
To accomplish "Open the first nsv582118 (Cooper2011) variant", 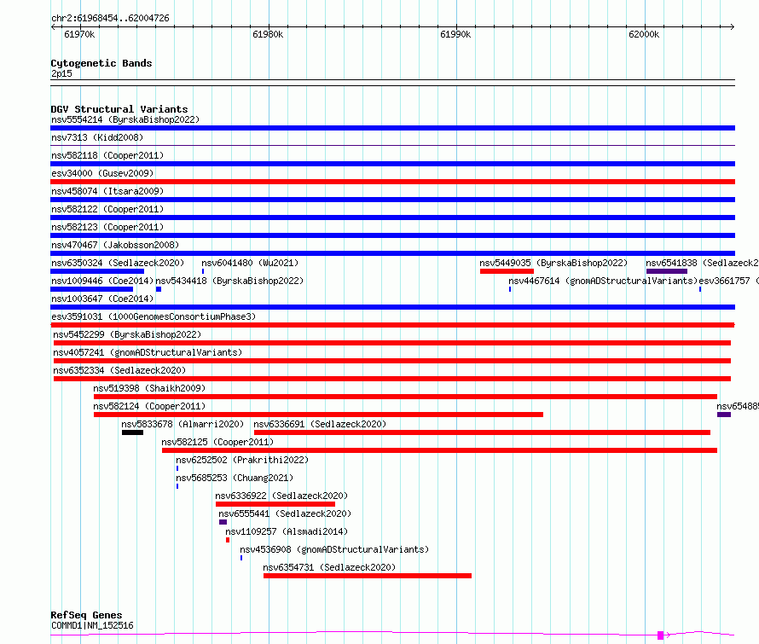I will [x=107, y=155].
